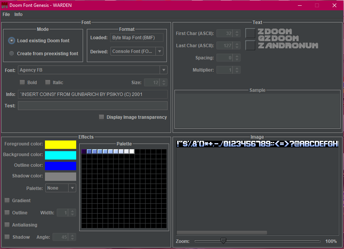Increase Spacing value
The height and width of the screenshot is (249, 344).
pyautogui.click(x=237, y=56)
